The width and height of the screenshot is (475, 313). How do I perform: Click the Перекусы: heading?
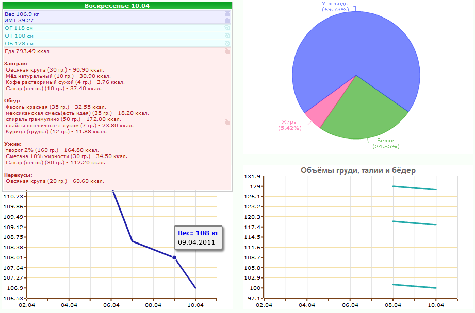(x=18, y=175)
